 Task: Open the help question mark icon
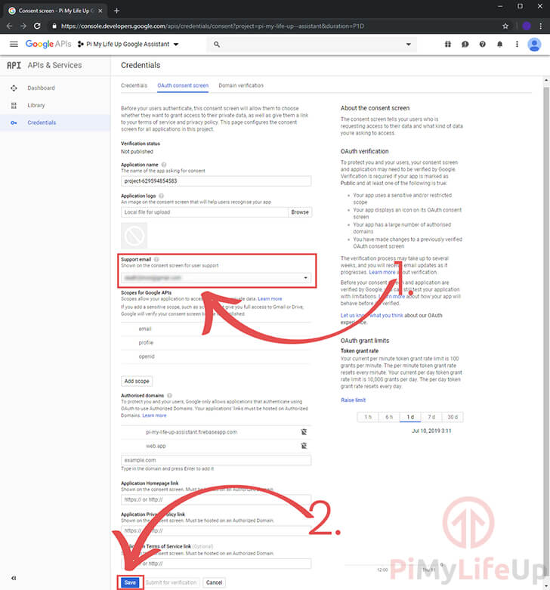point(482,45)
